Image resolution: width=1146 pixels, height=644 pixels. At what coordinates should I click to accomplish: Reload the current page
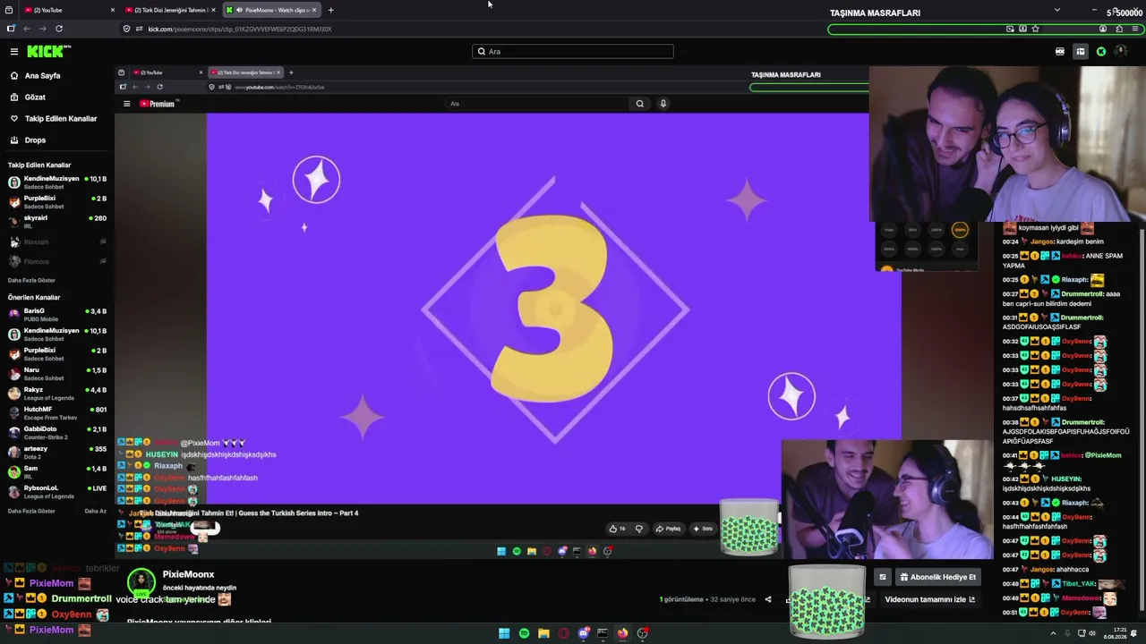click(59, 29)
